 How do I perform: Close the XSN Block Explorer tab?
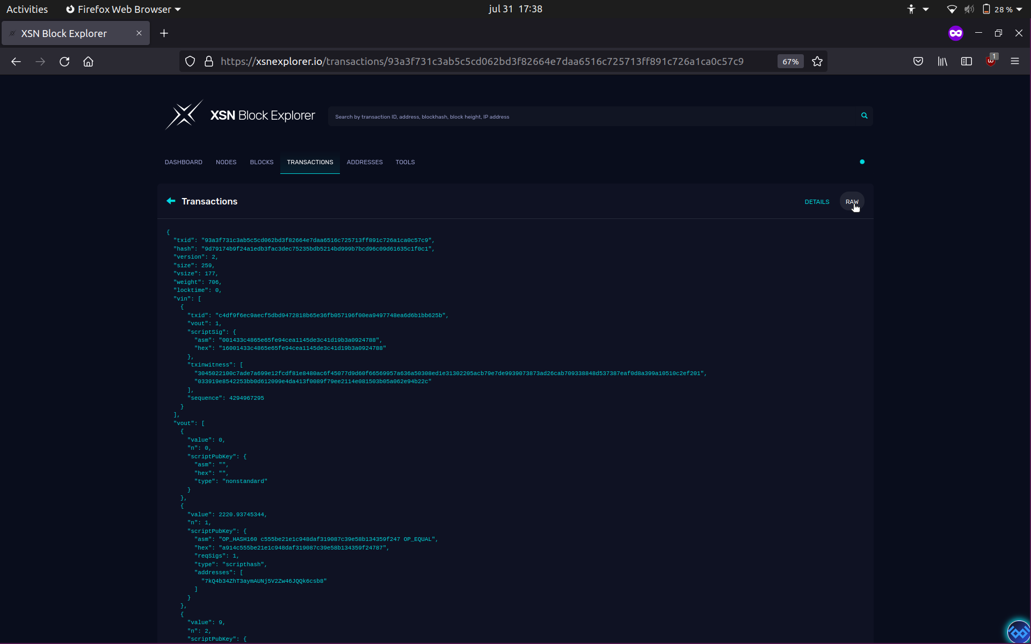pos(139,33)
